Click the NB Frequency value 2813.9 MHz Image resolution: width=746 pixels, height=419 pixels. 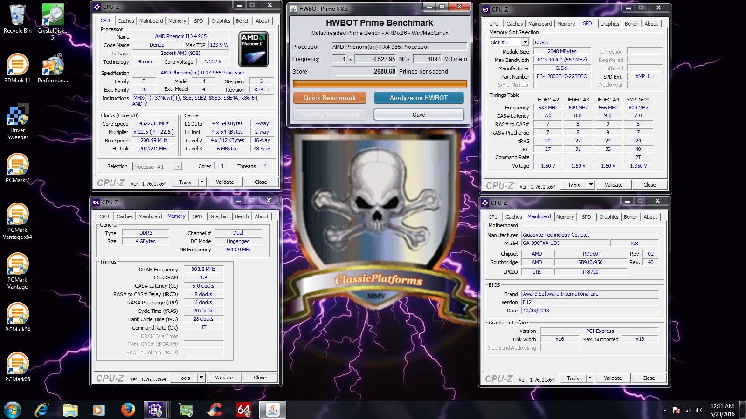pyautogui.click(x=238, y=250)
